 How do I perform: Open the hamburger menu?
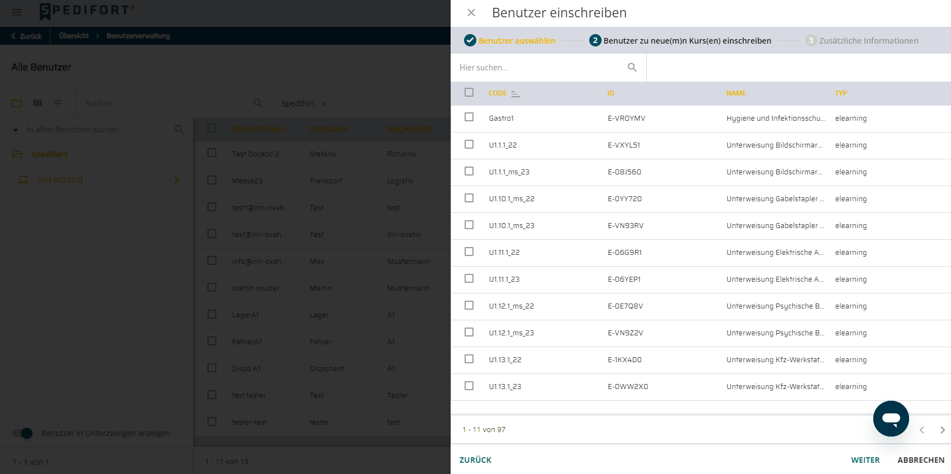tap(17, 12)
